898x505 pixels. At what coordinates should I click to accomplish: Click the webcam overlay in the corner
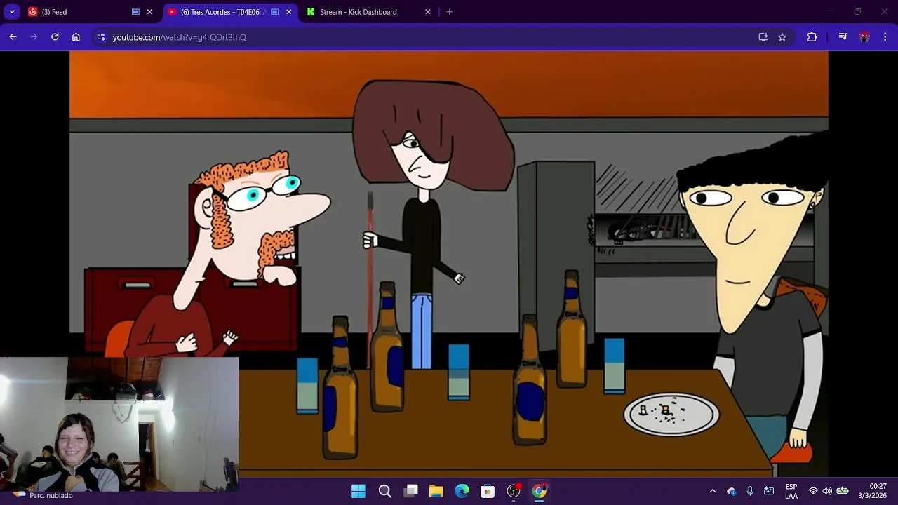(x=119, y=424)
